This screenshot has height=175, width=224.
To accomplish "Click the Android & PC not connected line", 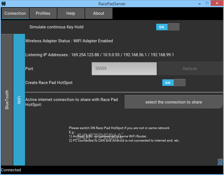I will pyautogui.click(x=108, y=136).
